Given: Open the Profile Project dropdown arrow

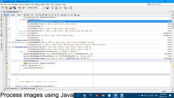Looking at the screenshot, I should tap(73, 8).
